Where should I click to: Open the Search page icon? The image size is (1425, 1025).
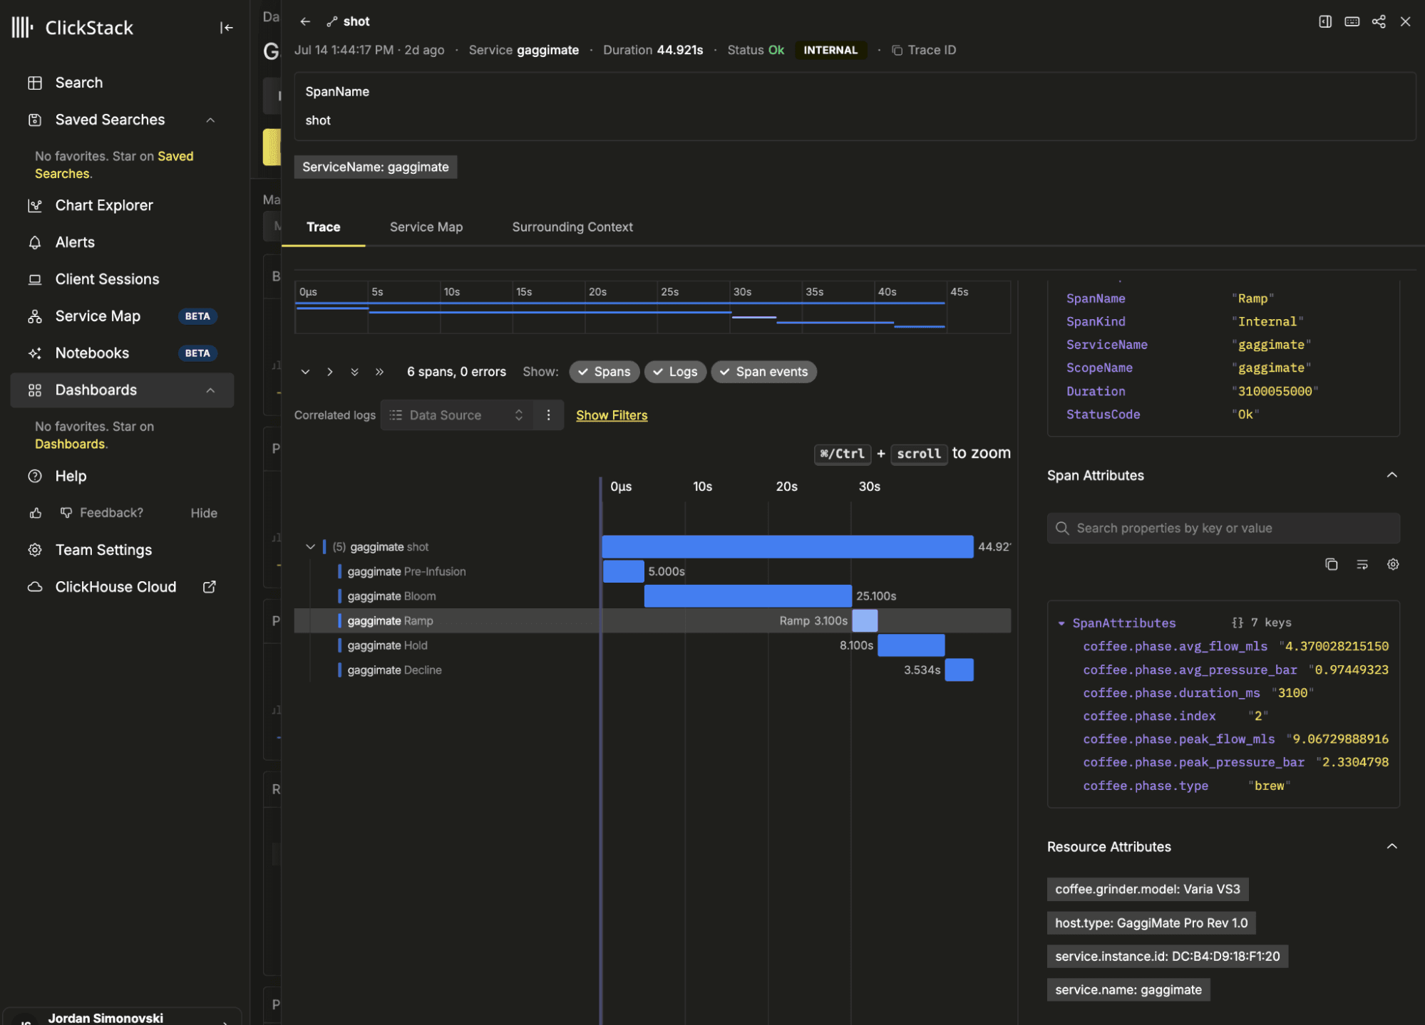coord(35,83)
